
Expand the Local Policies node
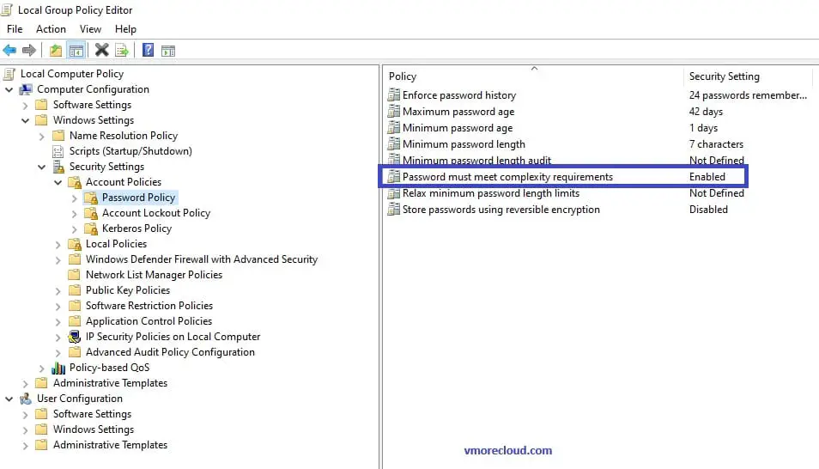point(58,245)
